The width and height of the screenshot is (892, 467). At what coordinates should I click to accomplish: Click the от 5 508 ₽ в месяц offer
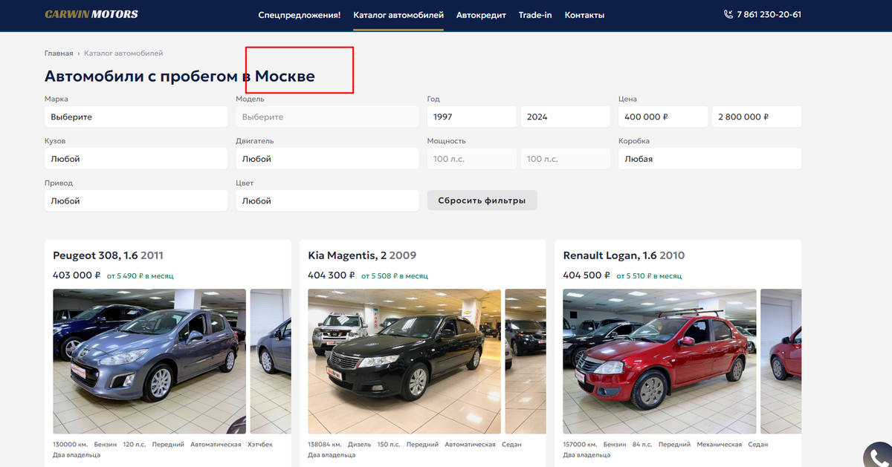tap(395, 276)
